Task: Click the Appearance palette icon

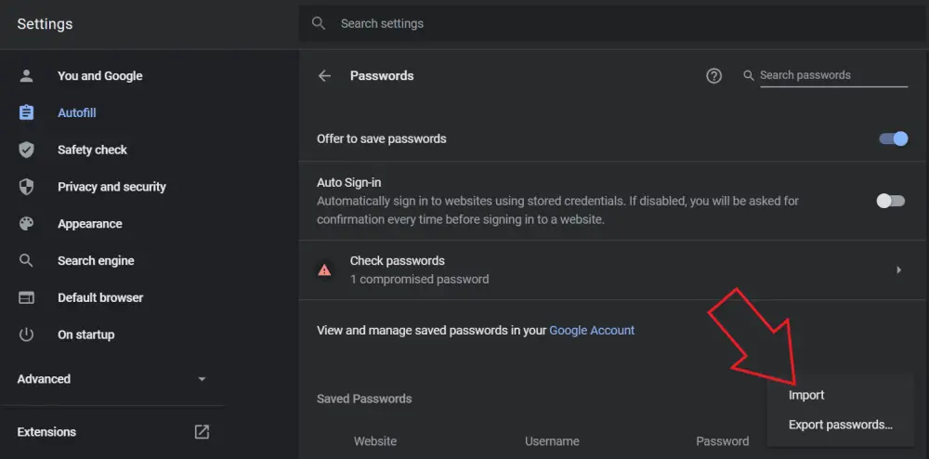Action: [x=26, y=224]
